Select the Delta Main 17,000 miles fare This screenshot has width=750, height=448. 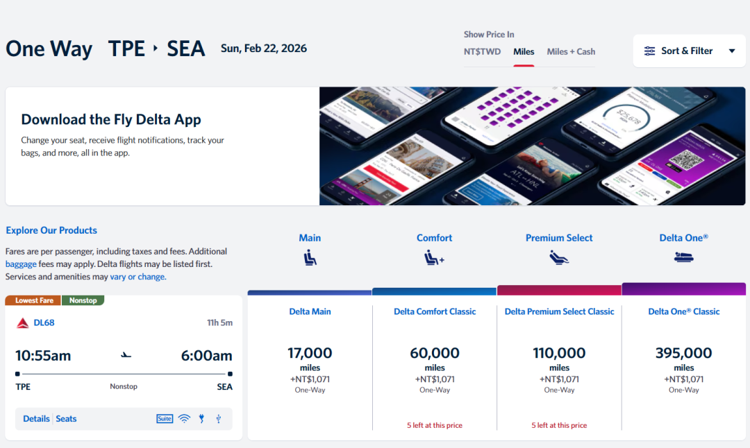(x=310, y=361)
